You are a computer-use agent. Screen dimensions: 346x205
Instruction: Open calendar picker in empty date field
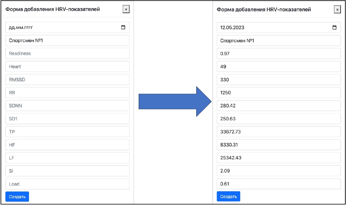coord(123,28)
